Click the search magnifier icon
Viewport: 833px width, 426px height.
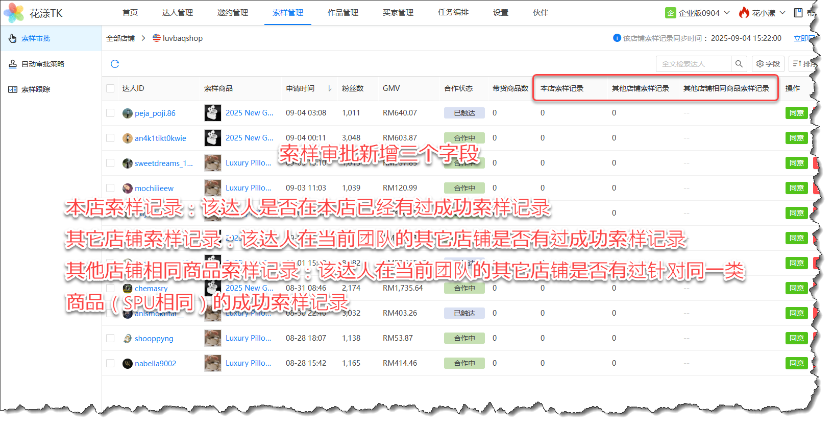click(739, 64)
